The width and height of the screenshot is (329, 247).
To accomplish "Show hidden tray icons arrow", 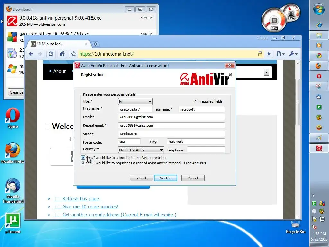I will [314, 196].
